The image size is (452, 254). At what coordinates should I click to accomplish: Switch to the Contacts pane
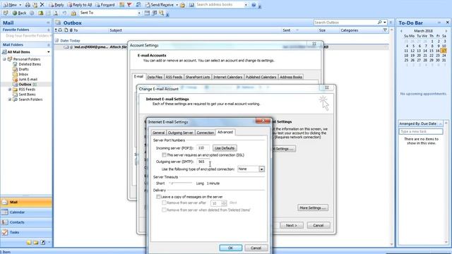click(26, 222)
